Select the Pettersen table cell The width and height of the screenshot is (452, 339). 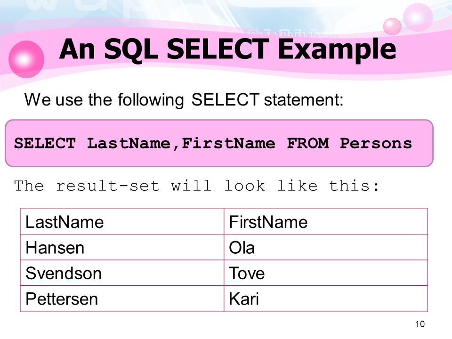tap(122, 299)
